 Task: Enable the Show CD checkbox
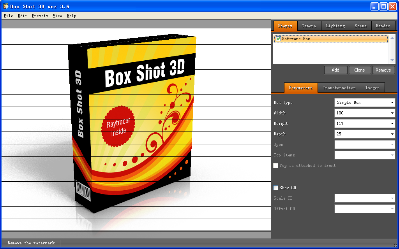coord(275,188)
